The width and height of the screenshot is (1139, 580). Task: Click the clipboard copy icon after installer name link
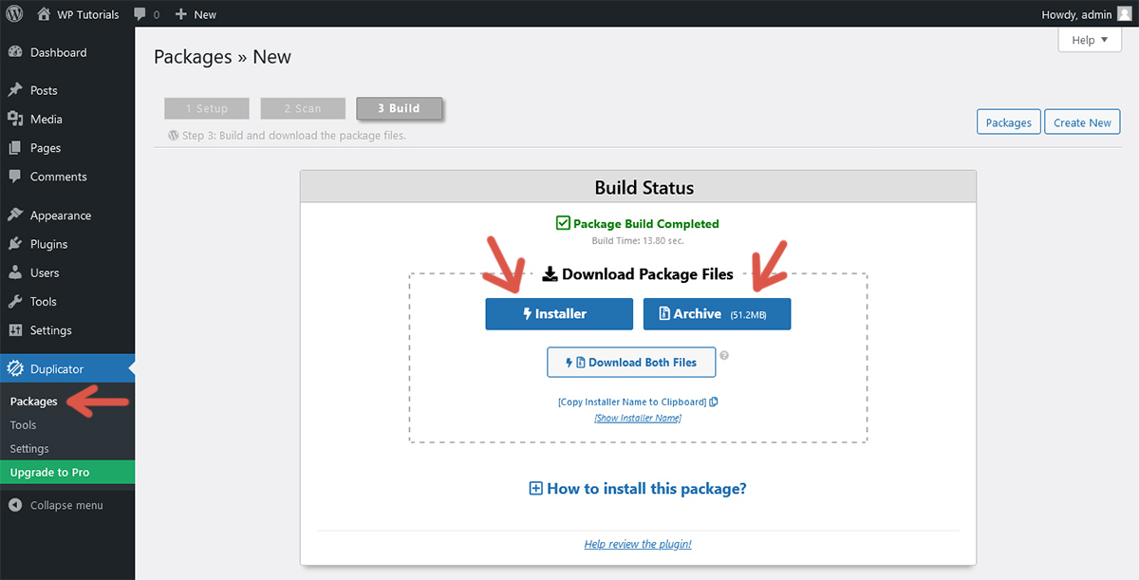point(714,402)
